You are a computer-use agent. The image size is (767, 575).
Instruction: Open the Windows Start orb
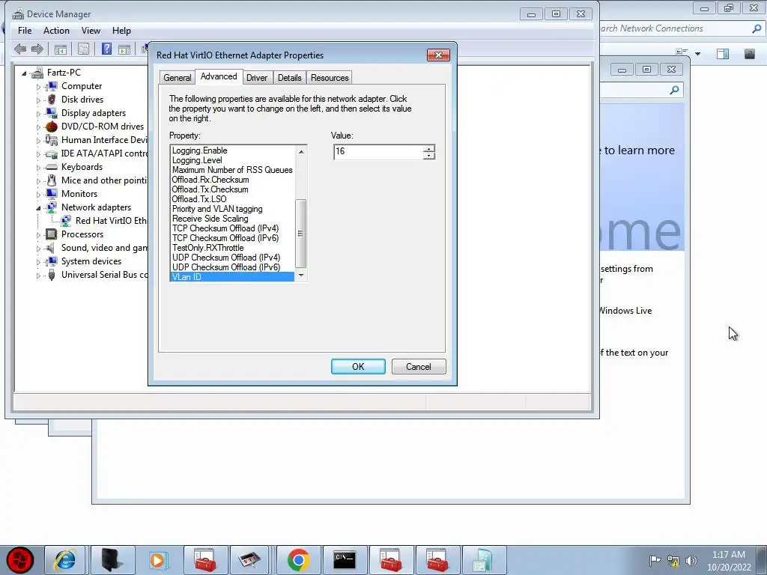point(20,560)
